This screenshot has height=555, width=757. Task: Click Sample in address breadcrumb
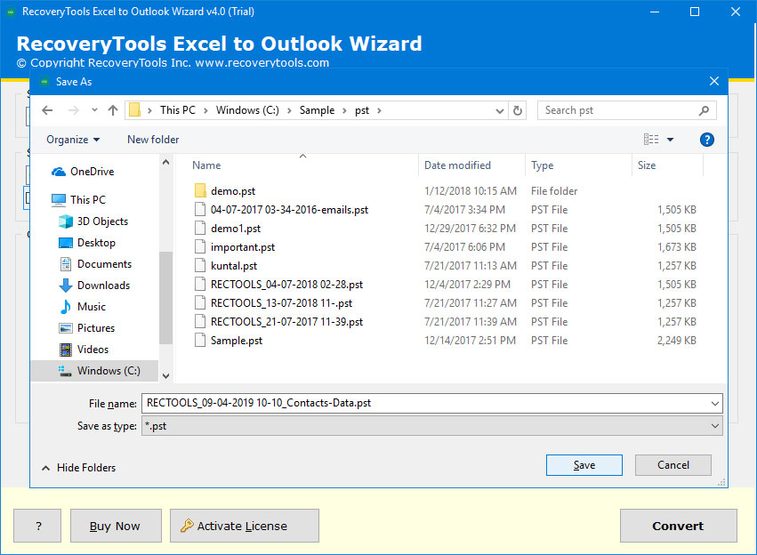pyautogui.click(x=317, y=110)
